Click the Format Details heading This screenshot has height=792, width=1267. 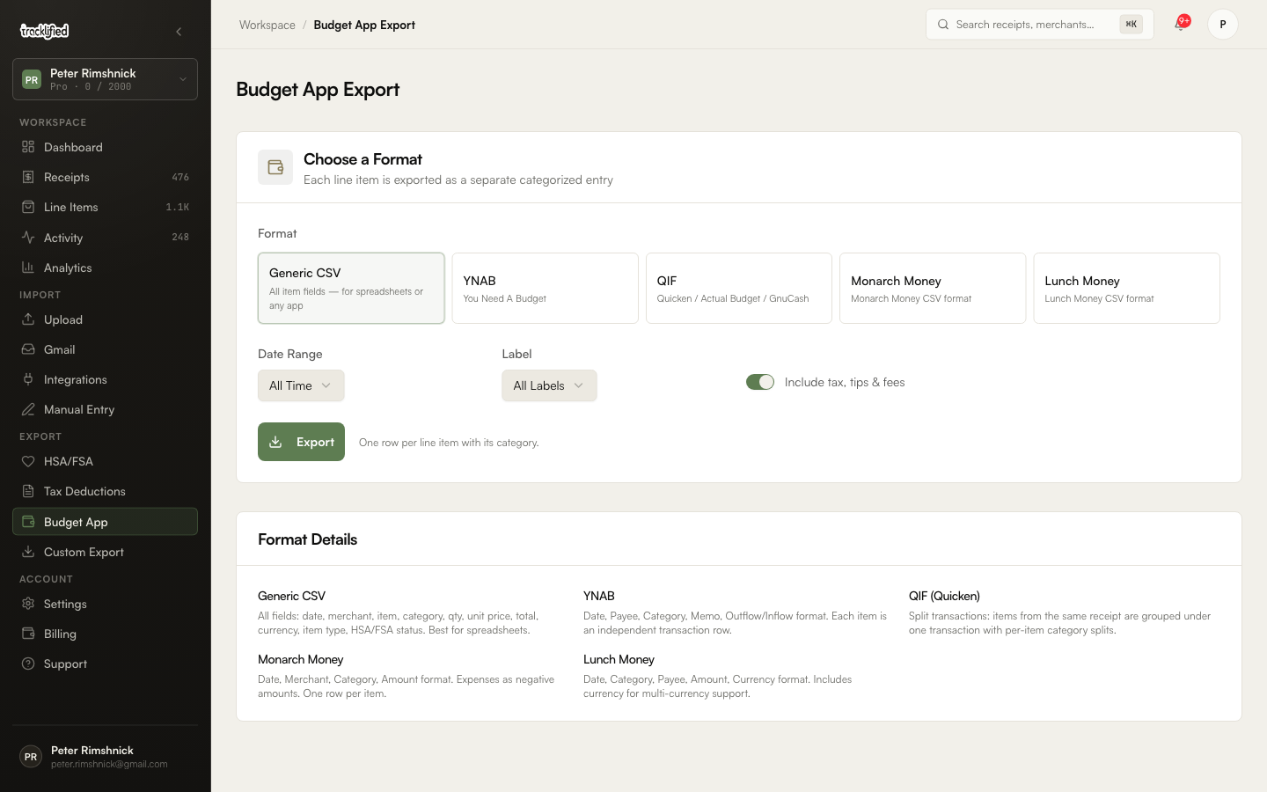[307, 539]
